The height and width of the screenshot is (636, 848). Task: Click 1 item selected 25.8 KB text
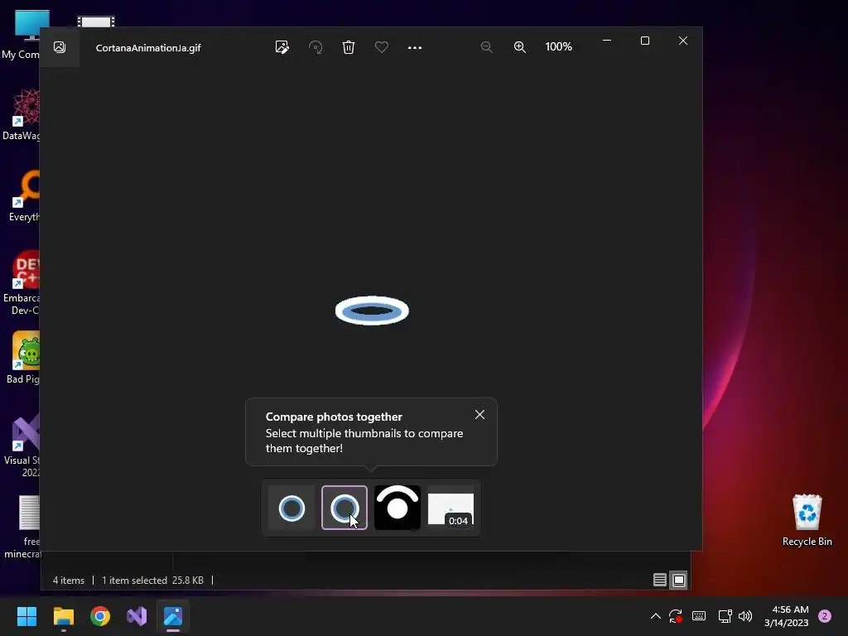pyautogui.click(x=152, y=581)
